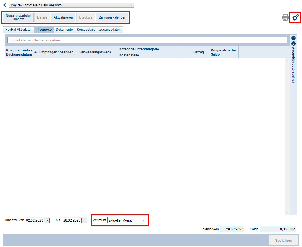
Task: Open the print icon
Action: [x=285, y=18]
